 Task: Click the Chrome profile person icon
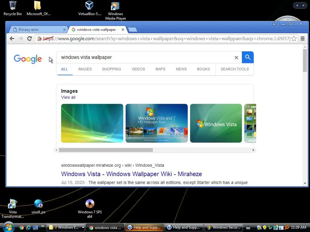click(274, 24)
